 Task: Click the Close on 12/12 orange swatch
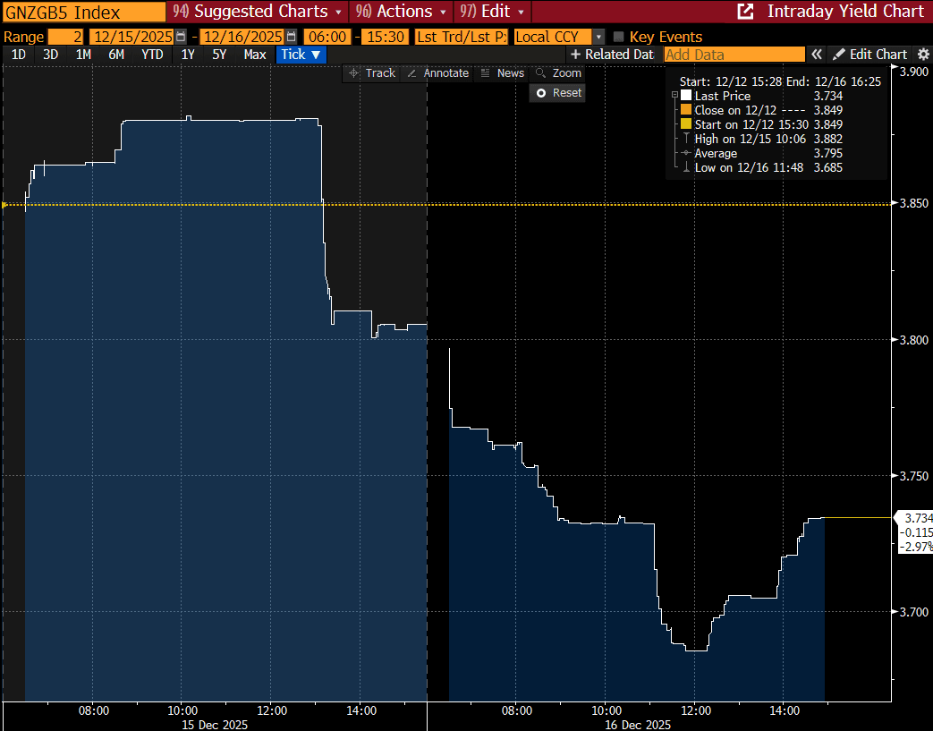pyautogui.click(x=686, y=110)
